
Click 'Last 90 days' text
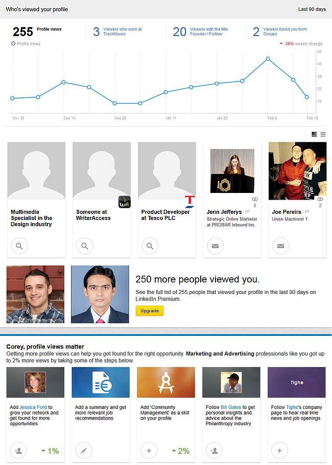[x=312, y=9]
